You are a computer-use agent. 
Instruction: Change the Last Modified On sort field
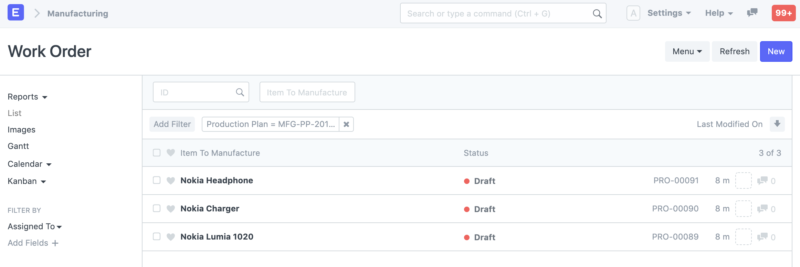click(x=729, y=124)
